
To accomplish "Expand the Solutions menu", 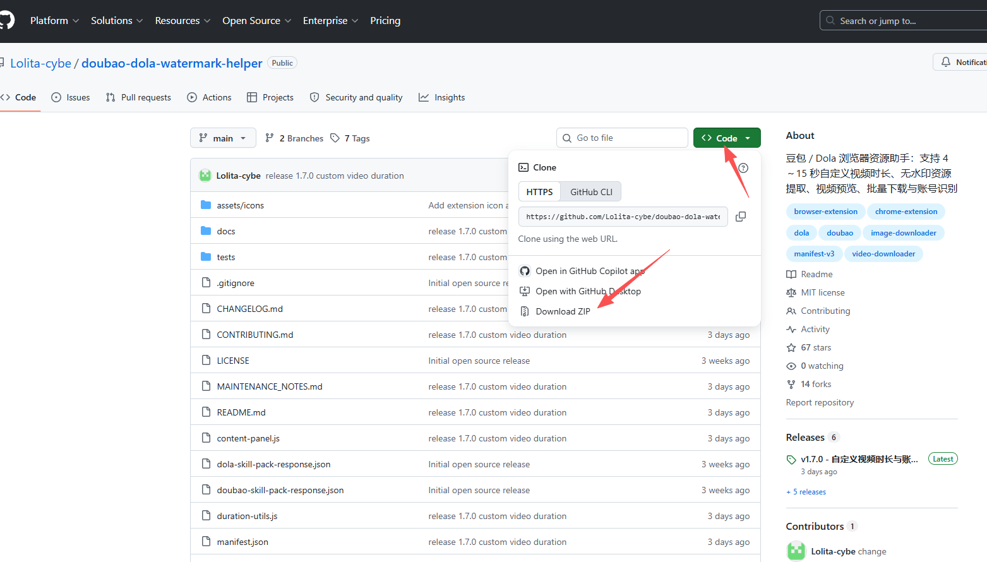I will tap(117, 21).
